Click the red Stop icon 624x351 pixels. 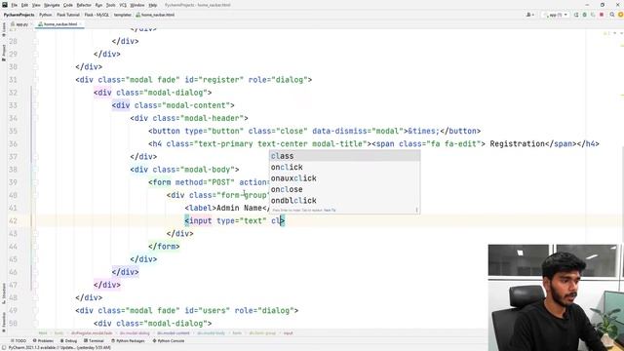pyautogui.click(x=602, y=15)
